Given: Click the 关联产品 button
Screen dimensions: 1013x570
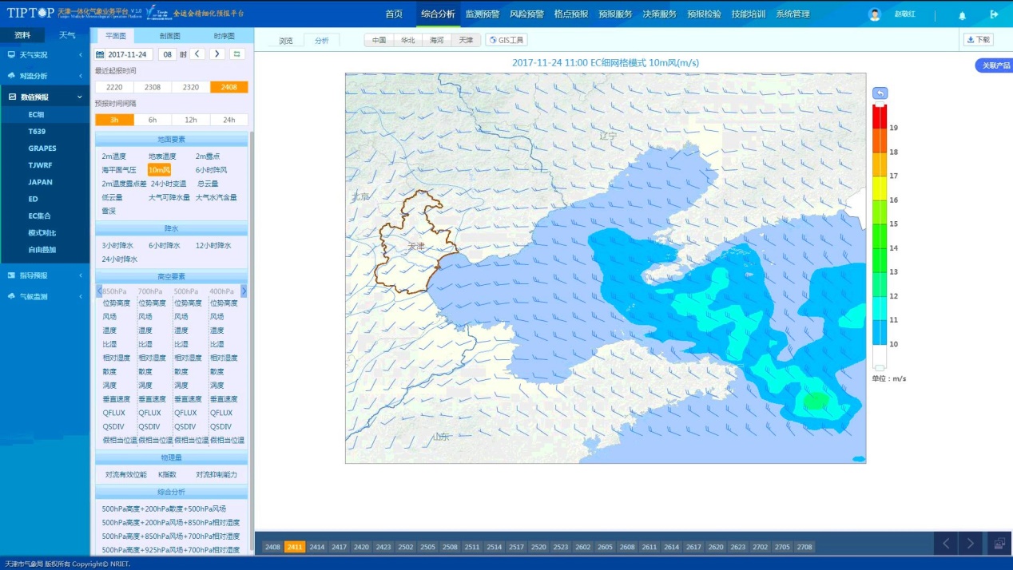Looking at the screenshot, I should click(x=995, y=65).
